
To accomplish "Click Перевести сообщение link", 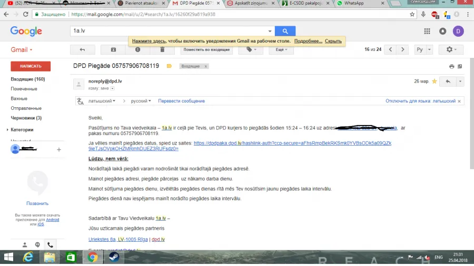I will (x=181, y=101).
